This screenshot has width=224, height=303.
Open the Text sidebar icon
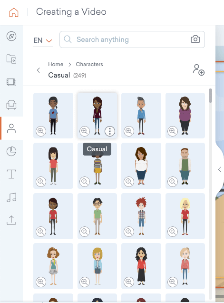click(x=11, y=174)
